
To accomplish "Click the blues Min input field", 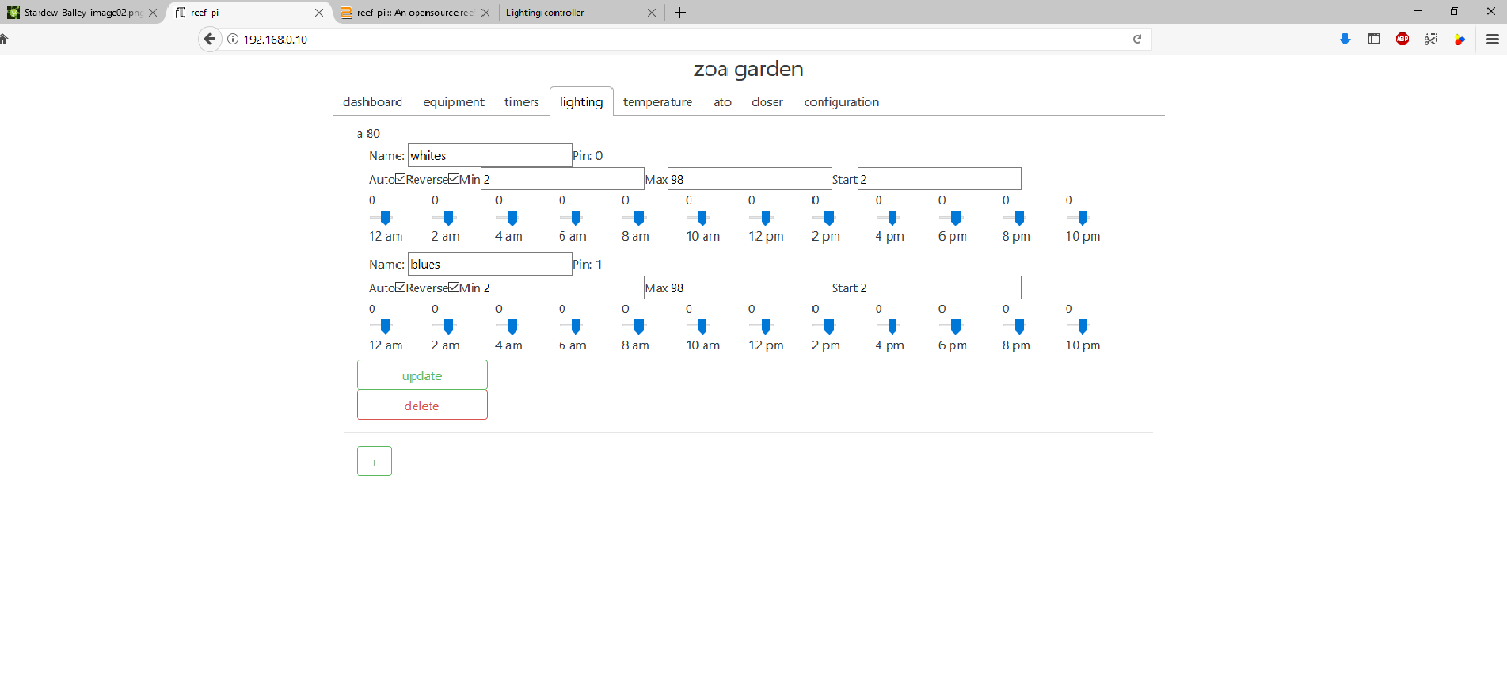I will [562, 288].
